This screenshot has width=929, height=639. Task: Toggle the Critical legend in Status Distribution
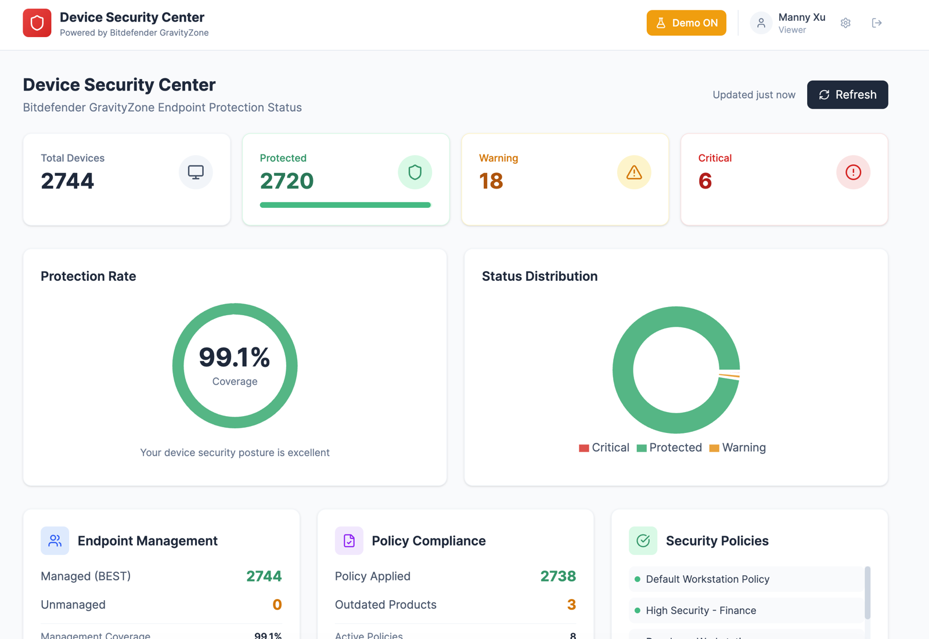coord(604,447)
